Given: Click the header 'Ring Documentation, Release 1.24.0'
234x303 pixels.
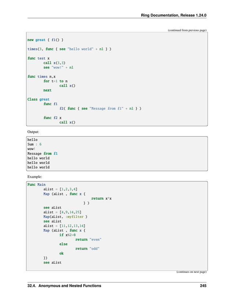Looking at the screenshot, I should pos(173,15).
